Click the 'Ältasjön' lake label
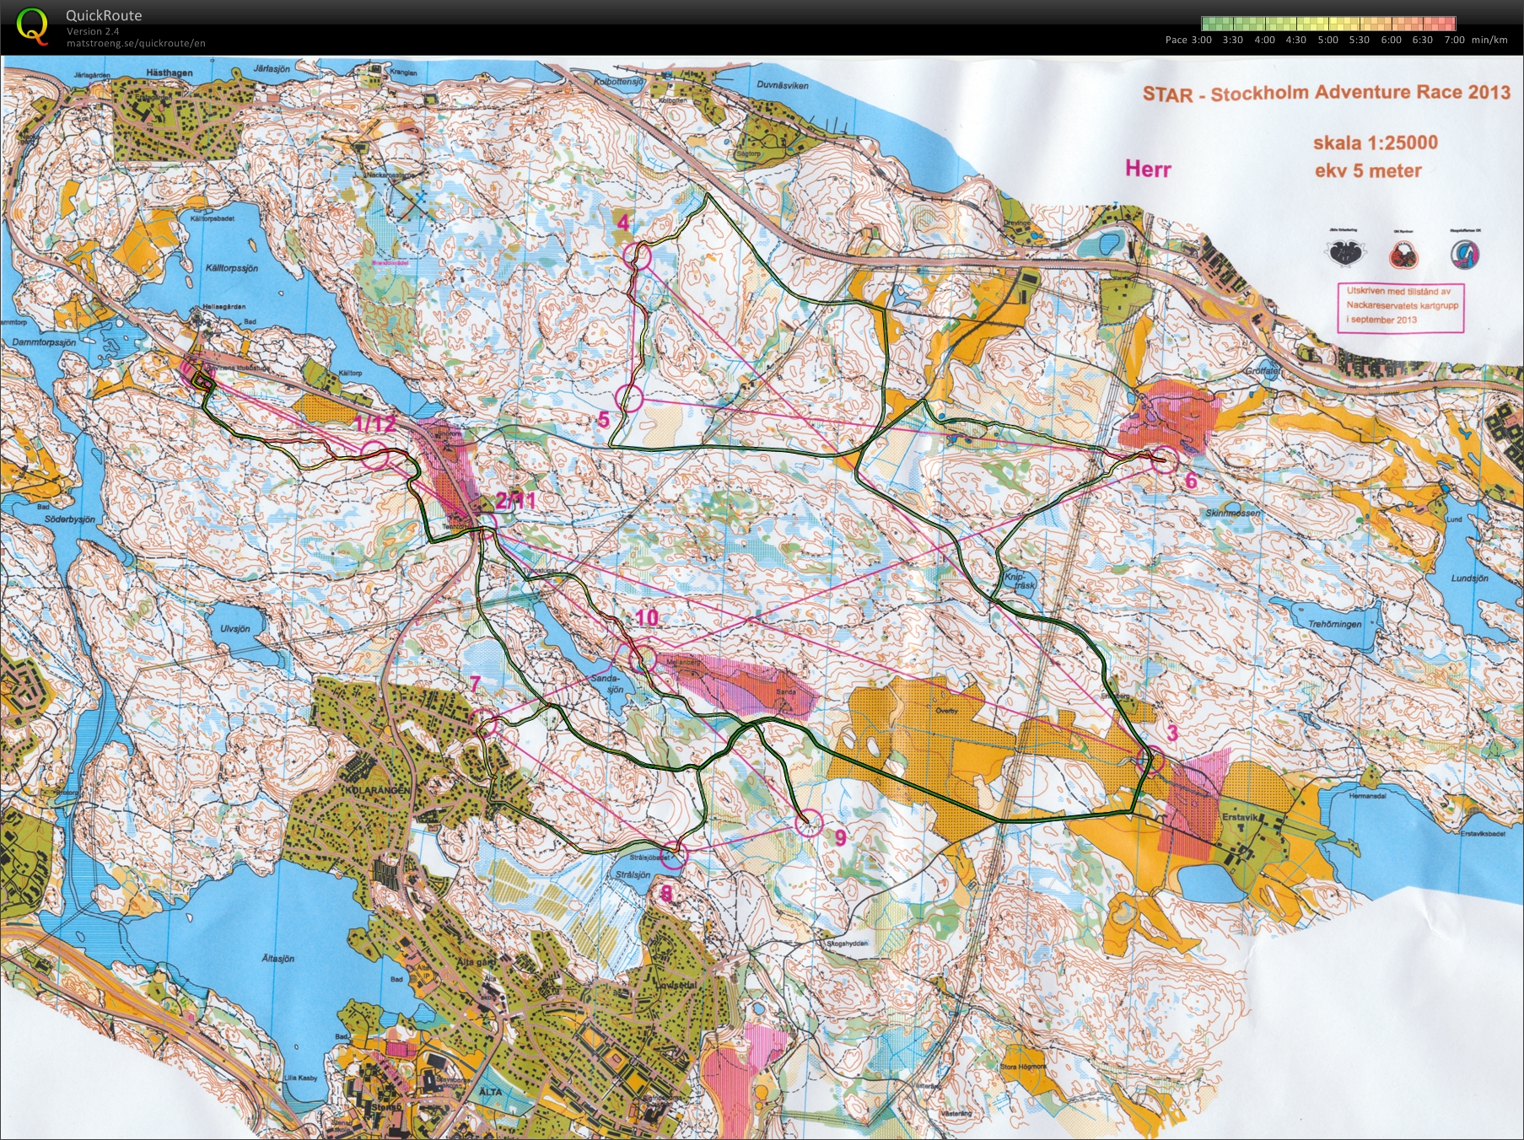The width and height of the screenshot is (1524, 1140). 278,959
